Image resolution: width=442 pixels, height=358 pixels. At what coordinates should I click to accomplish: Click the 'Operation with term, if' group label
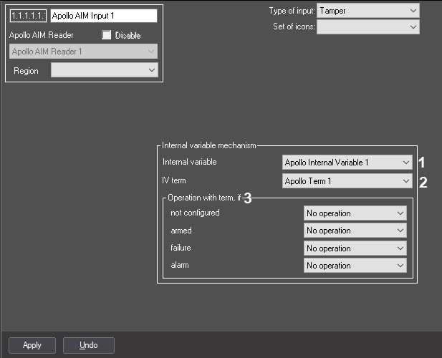point(203,198)
